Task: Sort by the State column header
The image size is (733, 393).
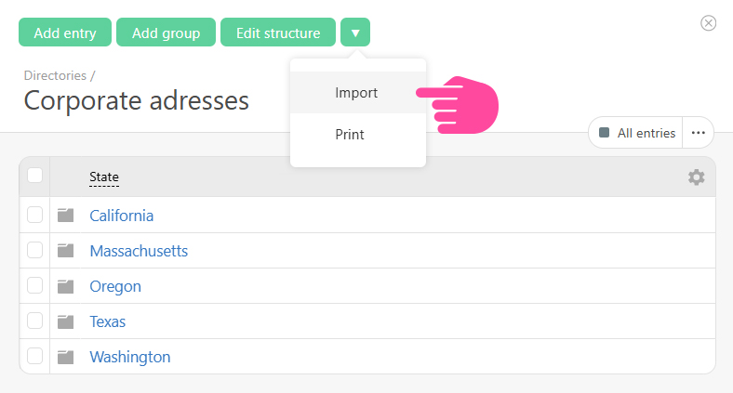Action: (104, 177)
